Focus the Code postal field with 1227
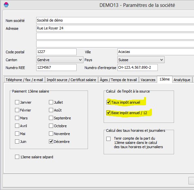The image size is (194, 190). (56, 52)
